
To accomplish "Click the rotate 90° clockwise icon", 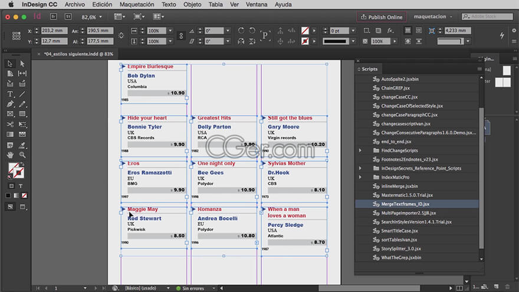I will (x=241, y=31).
